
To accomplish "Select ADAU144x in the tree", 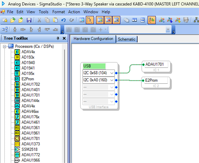I will pos(31,100).
